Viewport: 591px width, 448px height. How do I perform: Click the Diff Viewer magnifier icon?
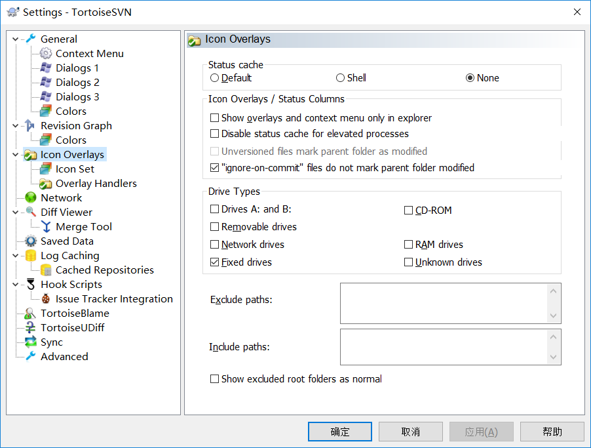tap(31, 212)
